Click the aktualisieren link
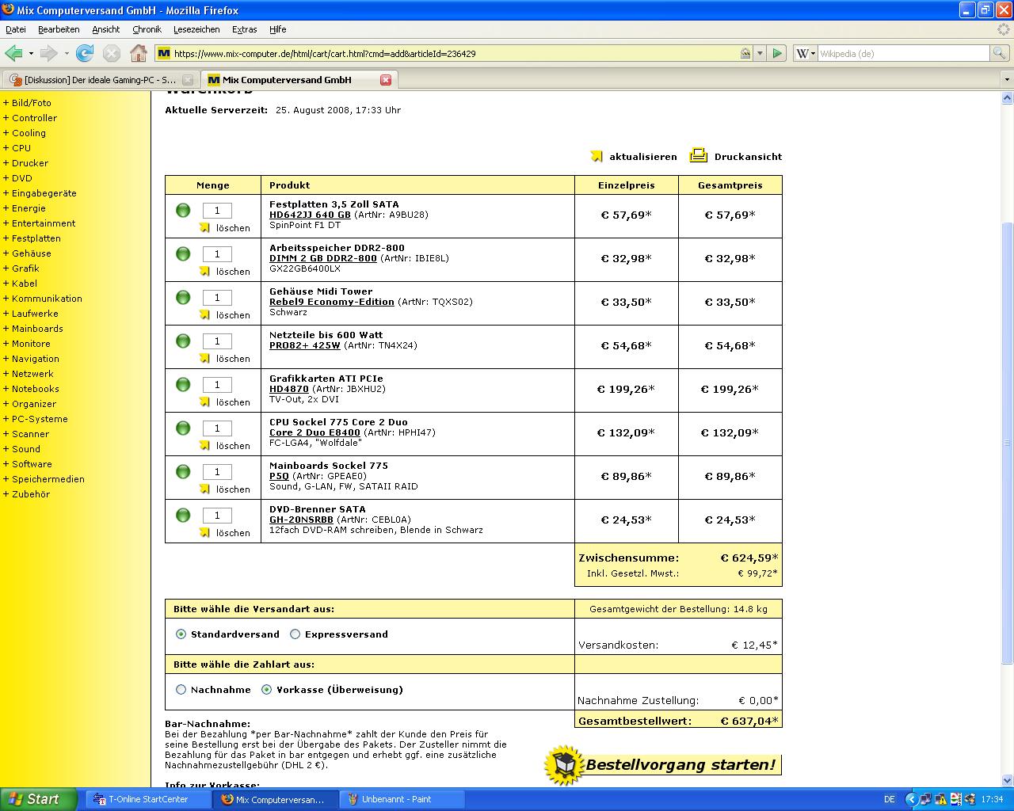This screenshot has height=811, width=1014. tap(643, 157)
